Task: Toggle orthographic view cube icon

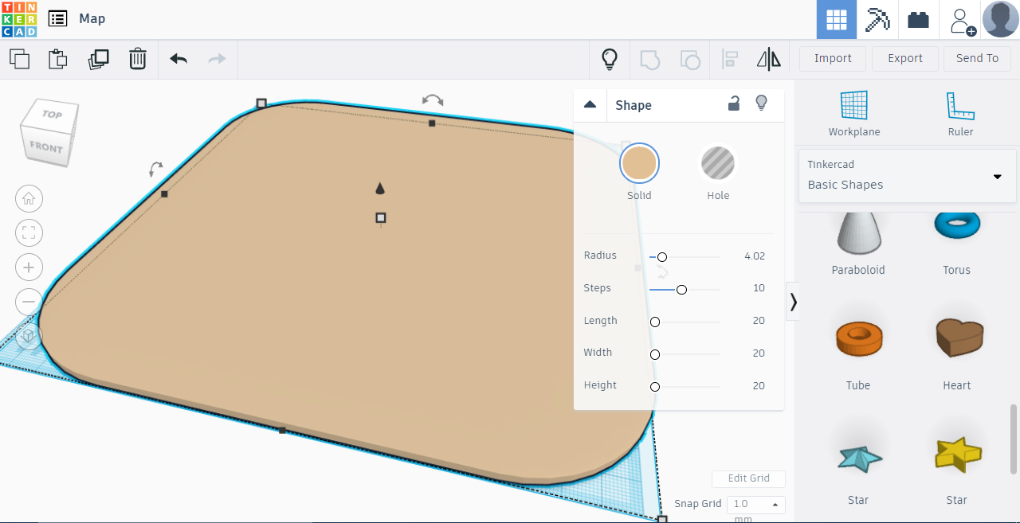Action: [x=29, y=336]
